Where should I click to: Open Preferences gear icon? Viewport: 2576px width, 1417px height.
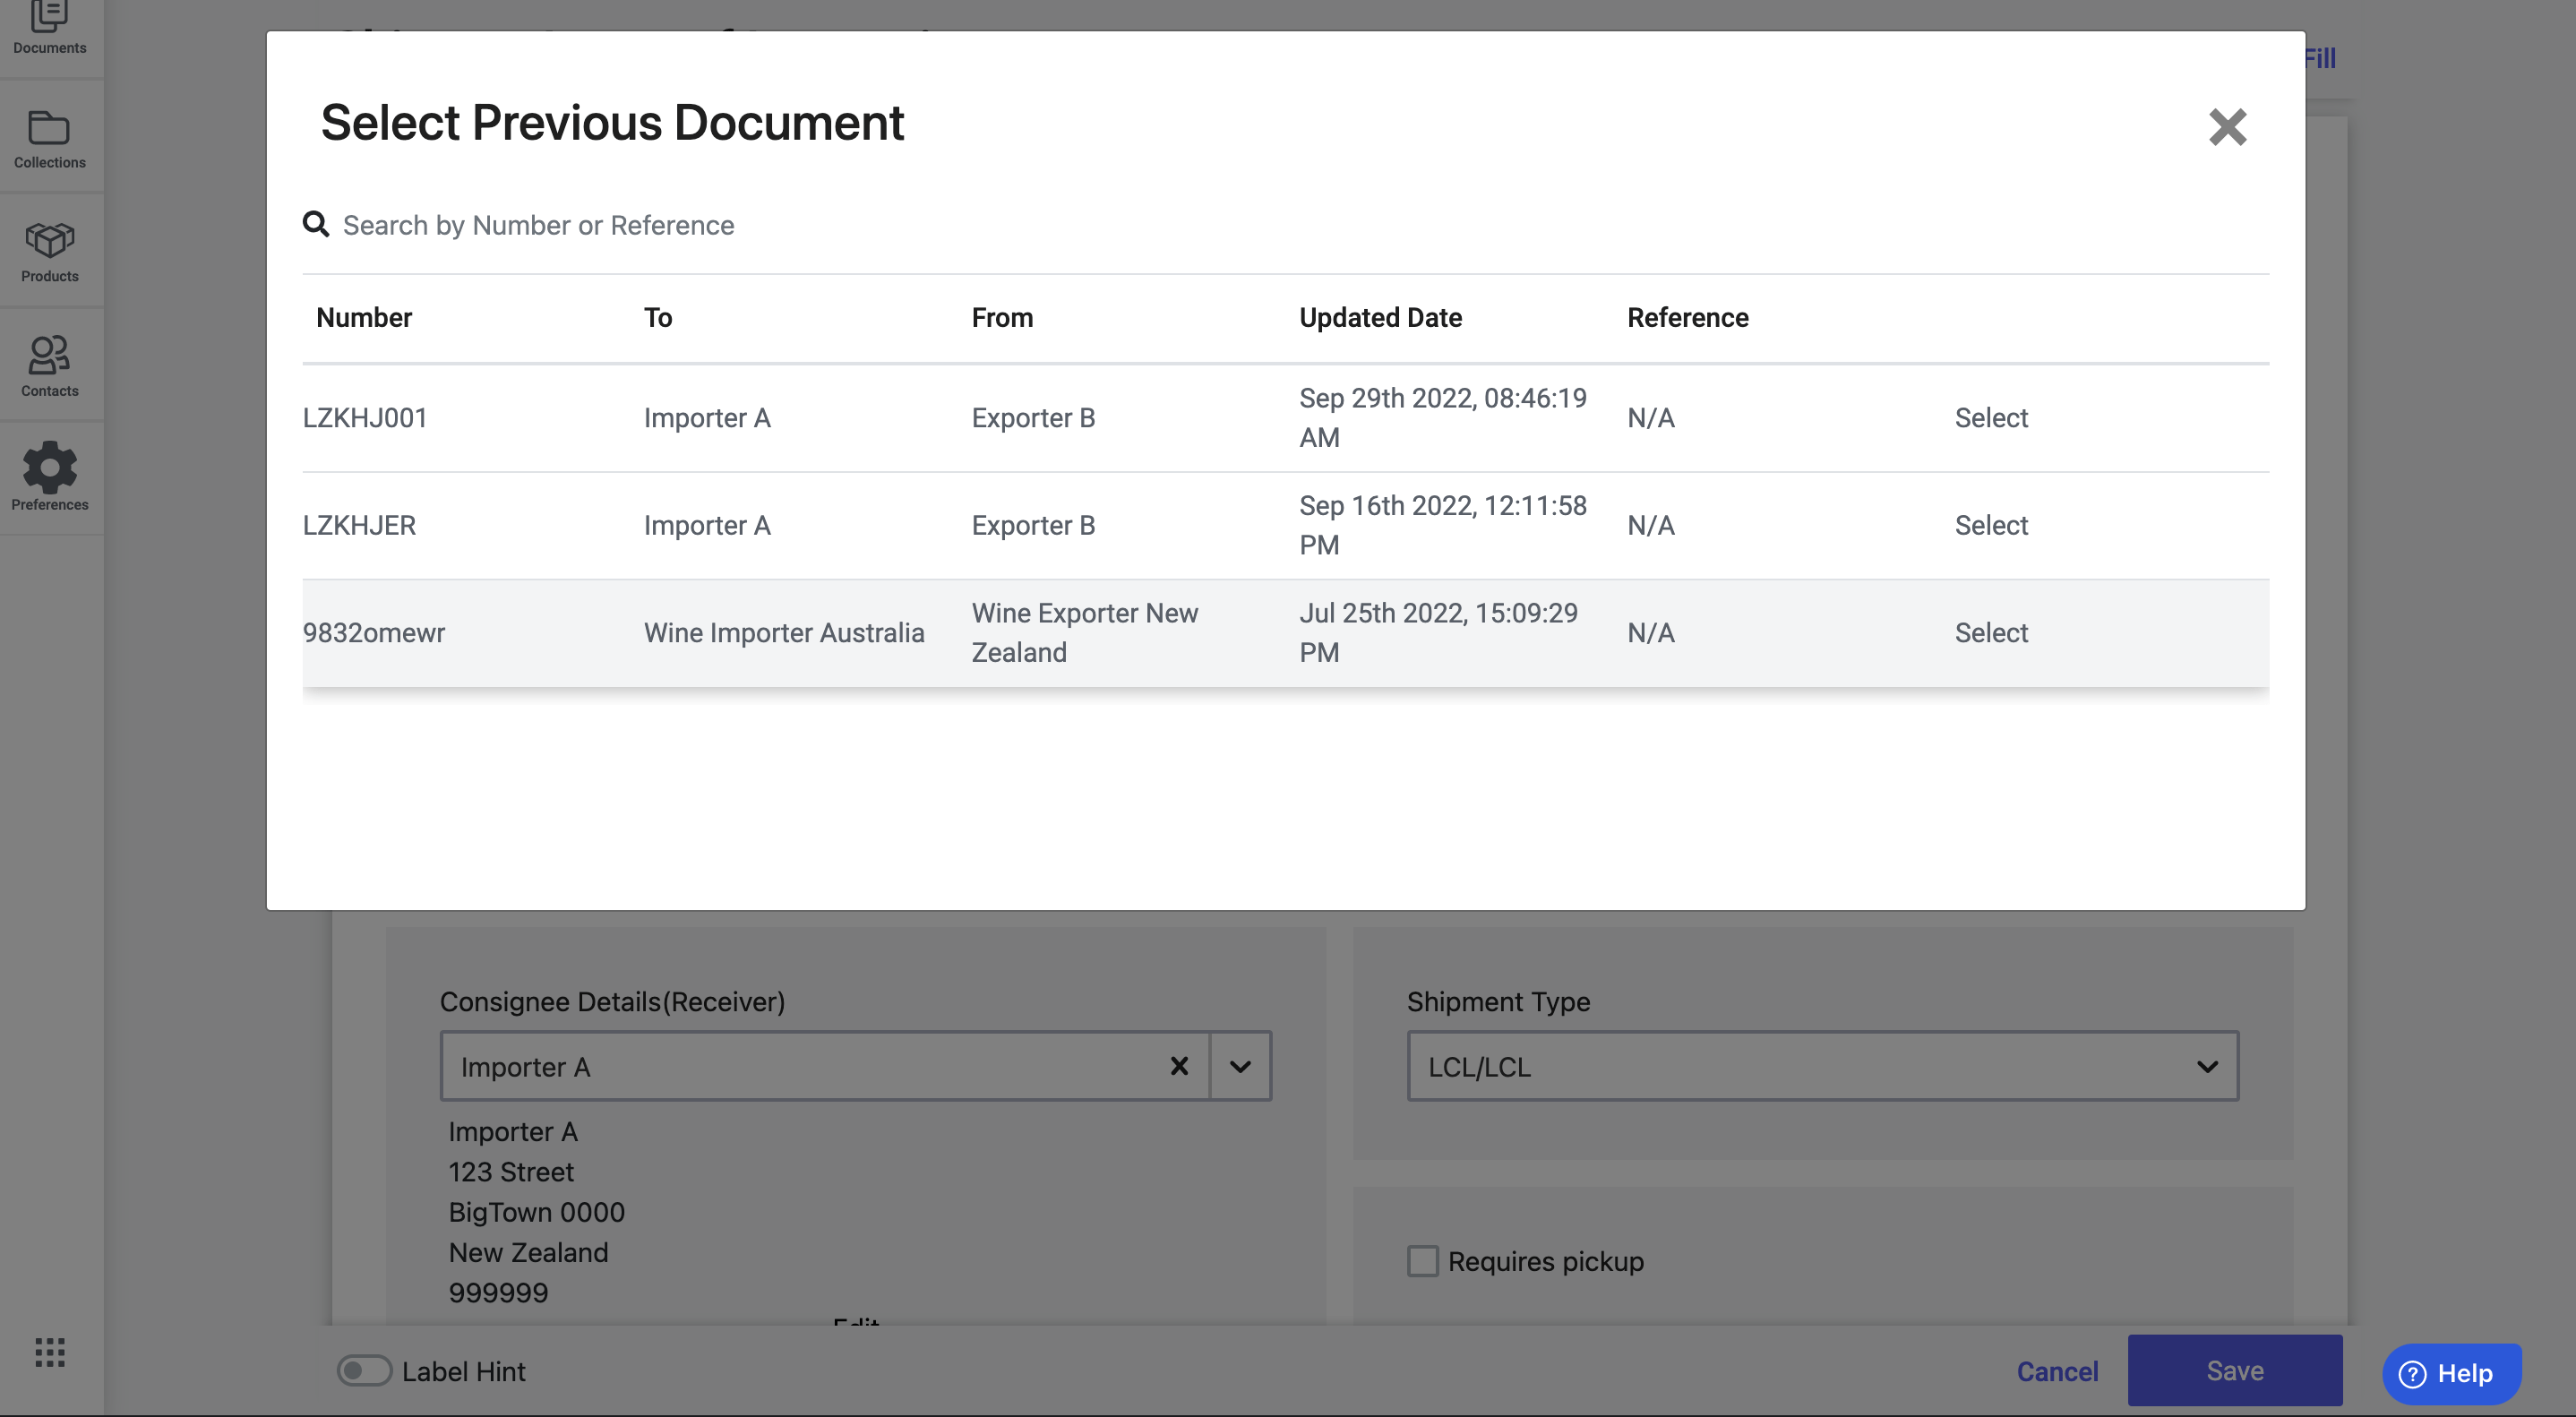[x=50, y=467]
